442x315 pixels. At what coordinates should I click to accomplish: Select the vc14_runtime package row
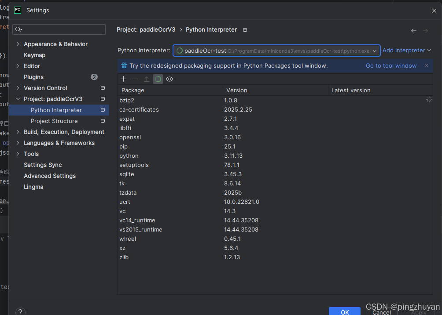pyautogui.click(x=275, y=220)
